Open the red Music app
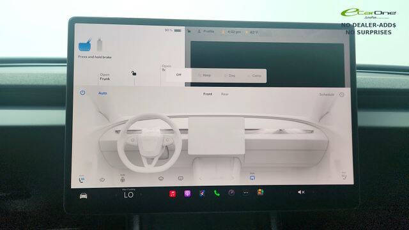409x230 pixels. pos(173,194)
